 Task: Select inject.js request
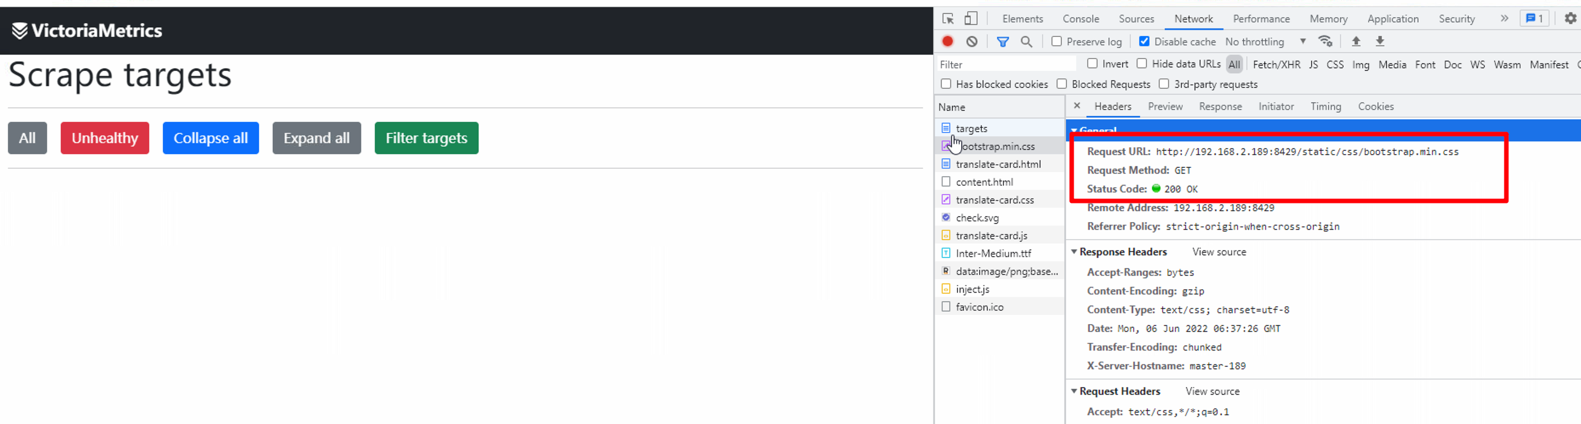pos(1000,289)
